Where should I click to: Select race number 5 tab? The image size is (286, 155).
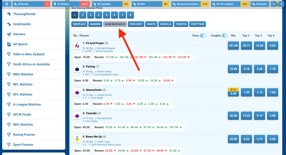pyautogui.click(x=107, y=15)
